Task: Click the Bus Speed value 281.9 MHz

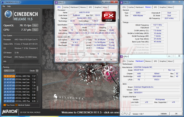Action: point(75,45)
